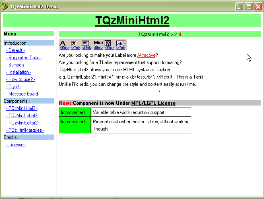Click the 'Try it!' link

14,87
